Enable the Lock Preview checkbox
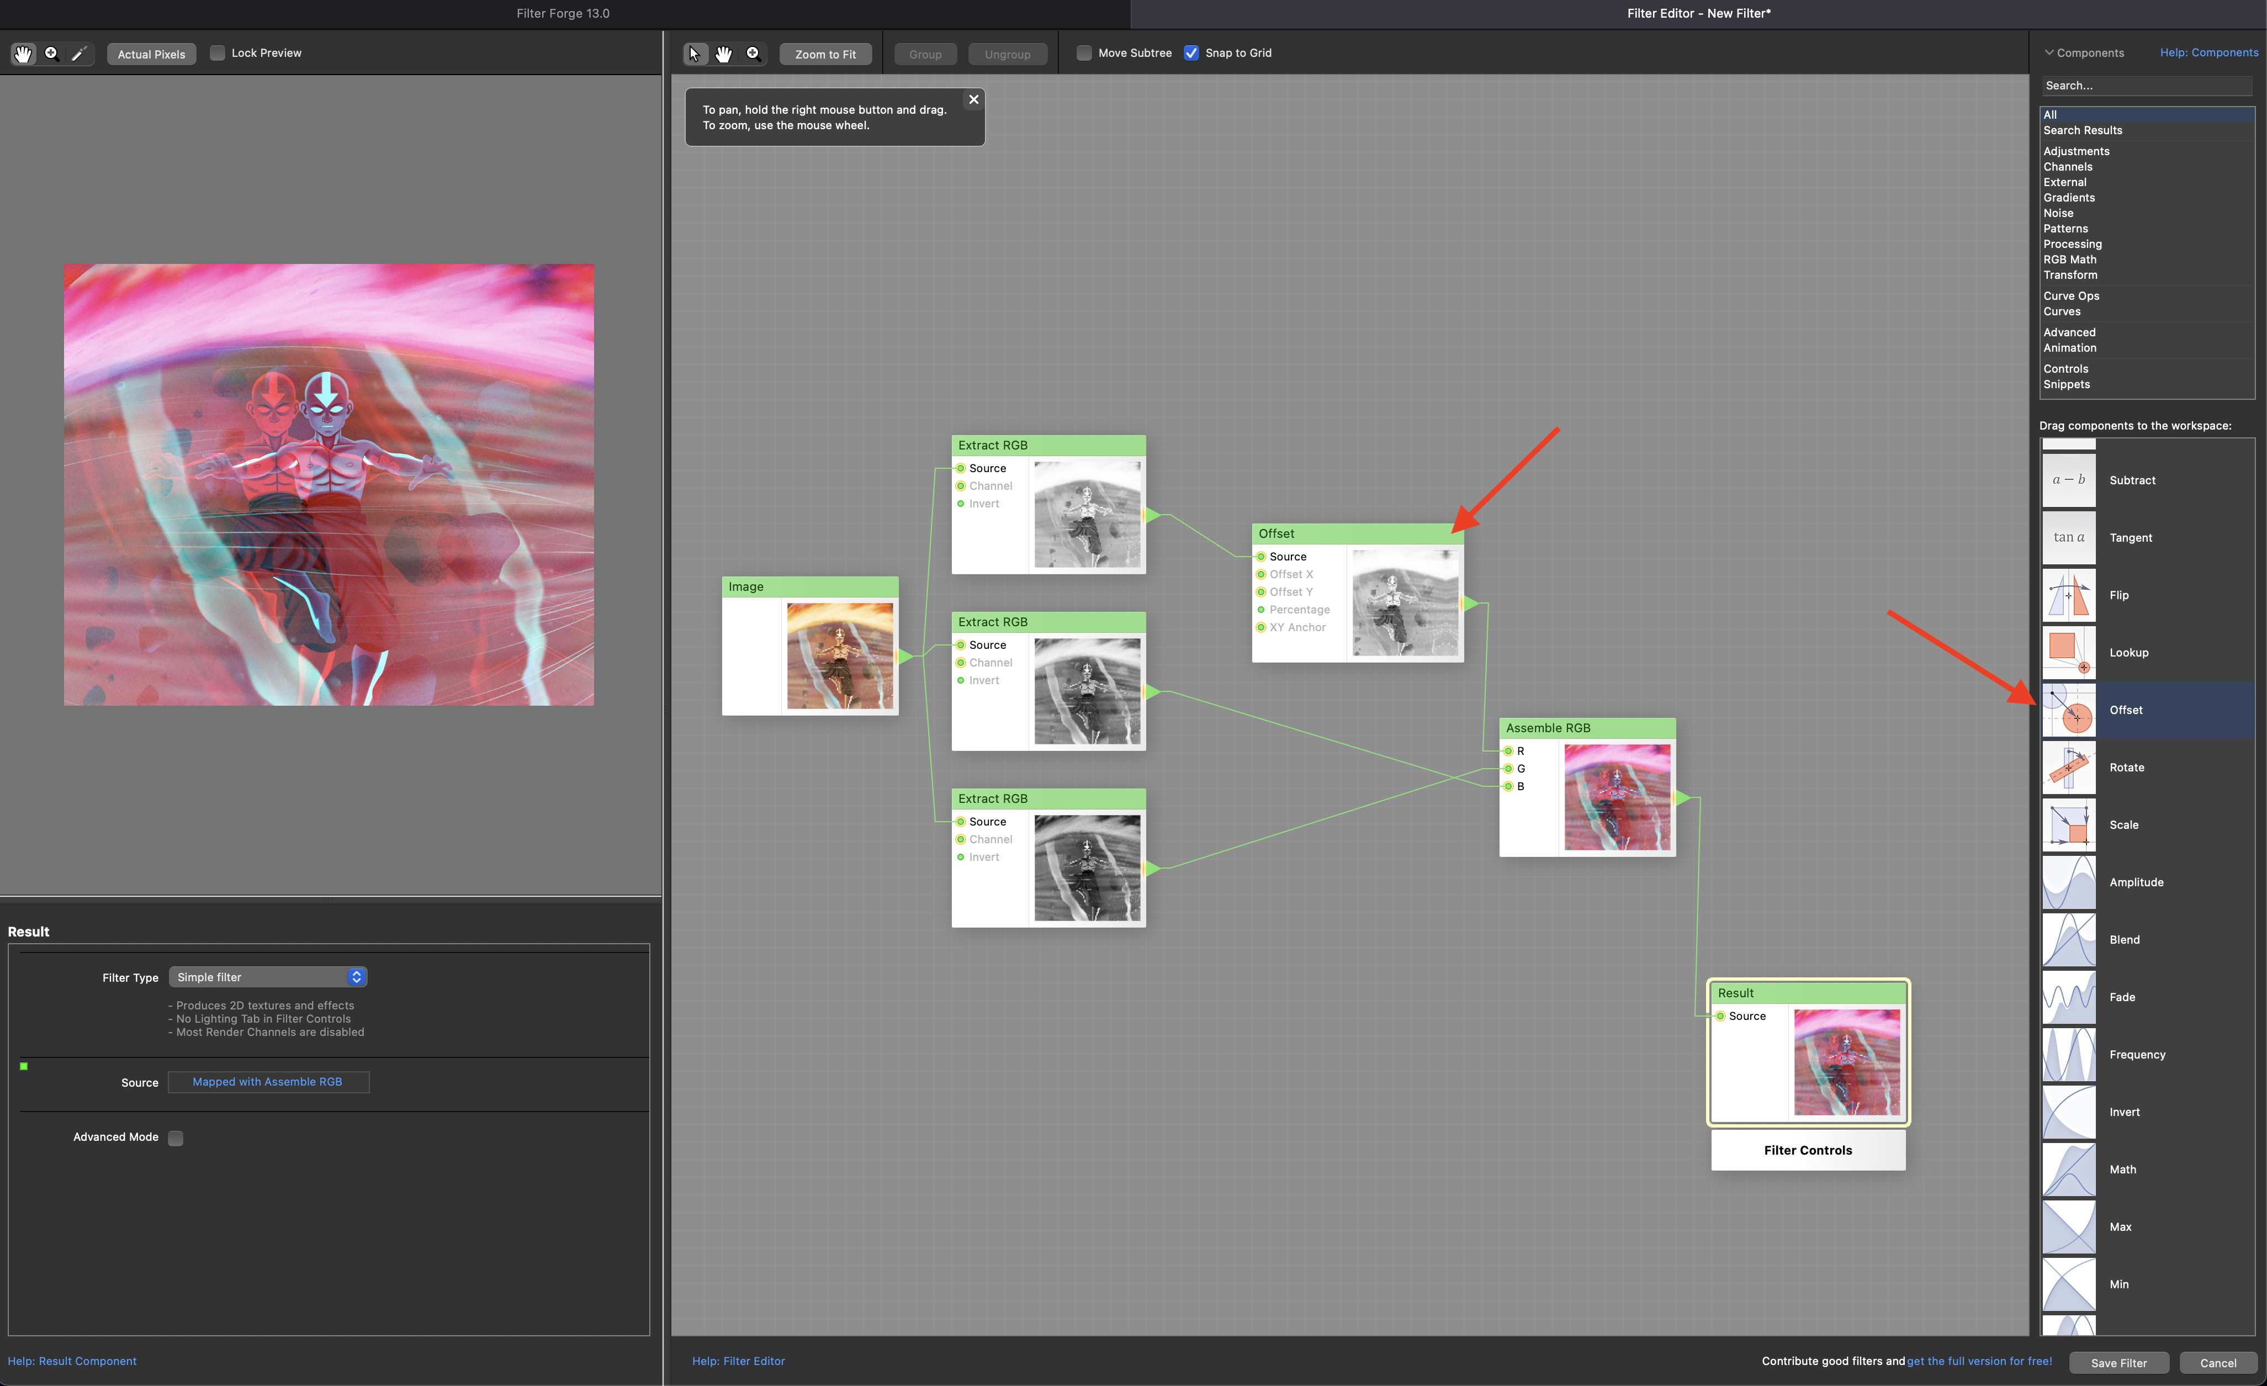The image size is (2267, 1386). [217, 52]
